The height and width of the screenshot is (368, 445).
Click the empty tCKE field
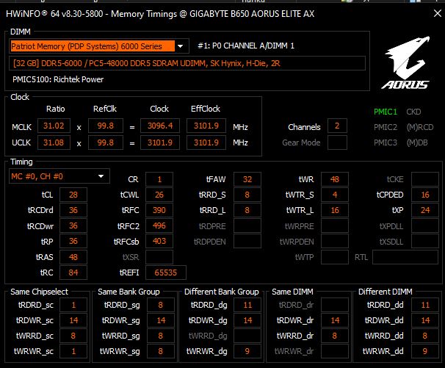click(x=425, y=179)
